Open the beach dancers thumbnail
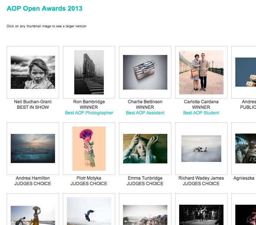Screen dimensions: 256x225 pyautogui.click(x=33, y=215)
